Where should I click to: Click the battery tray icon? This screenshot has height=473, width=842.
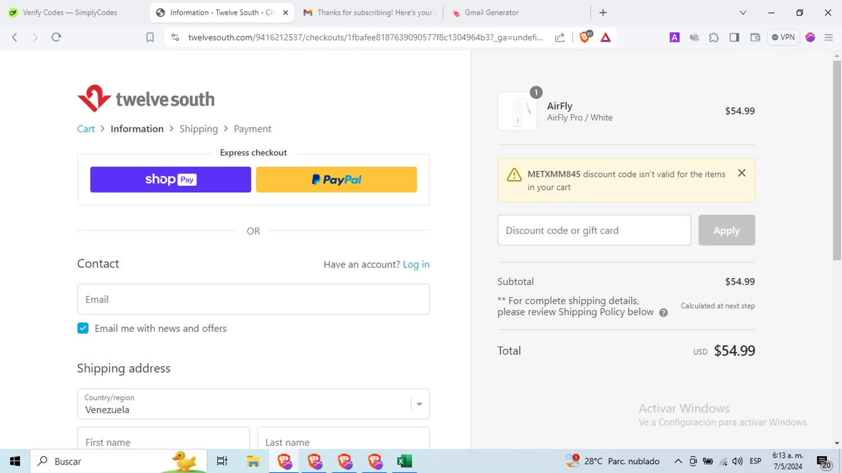[708, 461]
